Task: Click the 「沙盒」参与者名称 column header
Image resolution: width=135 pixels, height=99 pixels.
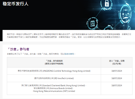Action: (54, 62)
